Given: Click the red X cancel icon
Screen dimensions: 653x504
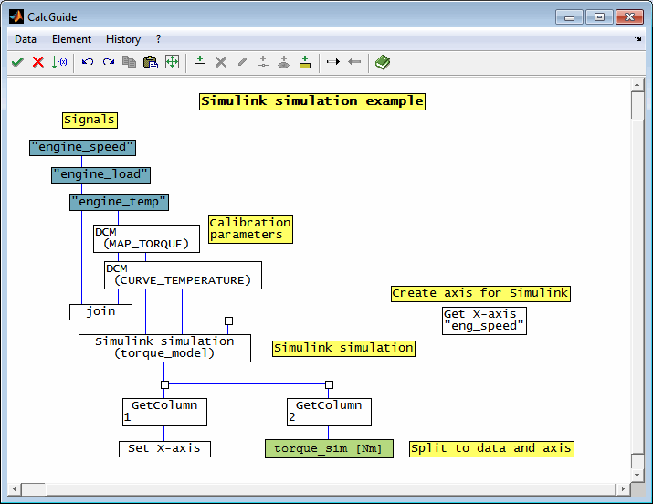Looking at the screenshot, I should [38, 62].
